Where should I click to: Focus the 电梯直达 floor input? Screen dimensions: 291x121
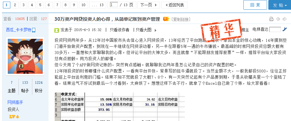[275, 29]
